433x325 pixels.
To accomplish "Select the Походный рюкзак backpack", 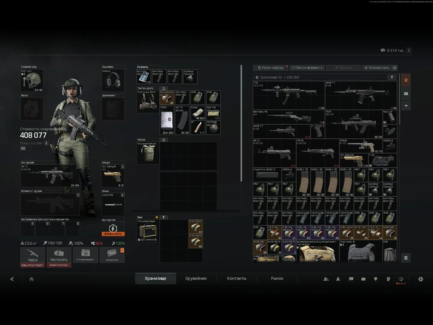I will [148, 153].
